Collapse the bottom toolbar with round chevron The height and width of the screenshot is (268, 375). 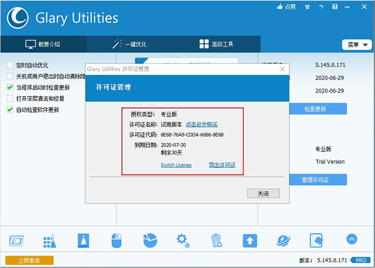pyautogui.click(x=351, y=239)
